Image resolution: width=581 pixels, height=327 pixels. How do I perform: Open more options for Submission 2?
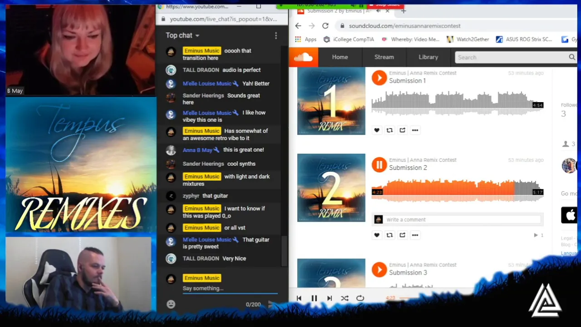pyautogui.click(x=415, y=235)
